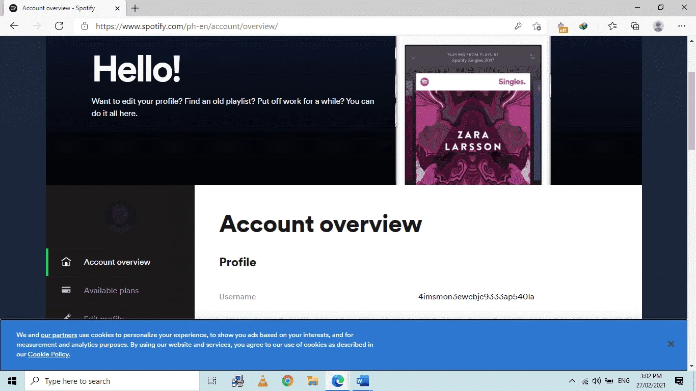Open Task View on the taskbar
This screenshot has width=696, height=391.
click(212, 381)
